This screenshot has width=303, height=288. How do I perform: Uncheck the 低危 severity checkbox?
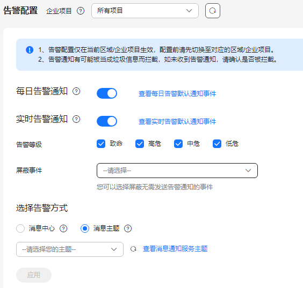[217, 144]
